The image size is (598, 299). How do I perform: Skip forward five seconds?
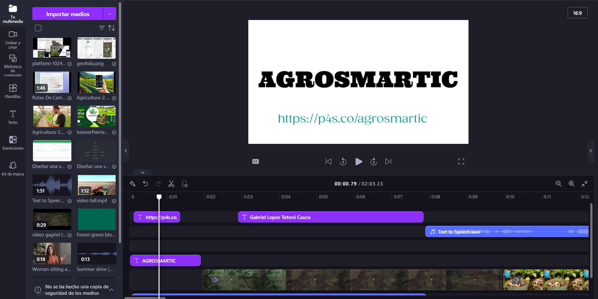click(x=374, y=161)
